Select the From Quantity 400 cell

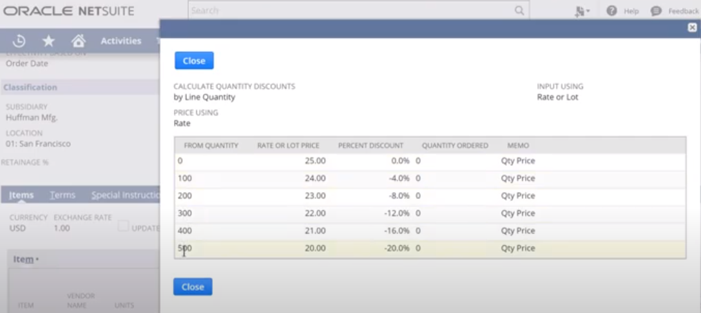(x=184, y=230)
